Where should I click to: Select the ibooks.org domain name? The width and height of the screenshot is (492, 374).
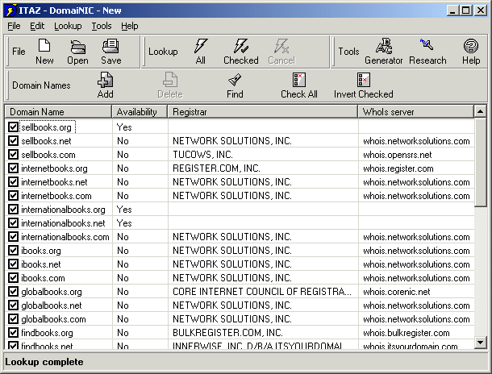[41, 251]
